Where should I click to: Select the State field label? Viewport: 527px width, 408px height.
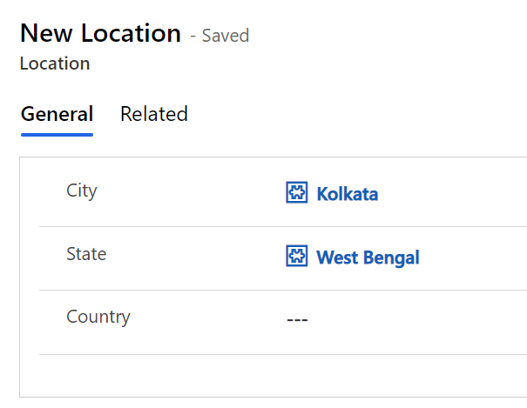pyautogui.click(x=86, y=254)
